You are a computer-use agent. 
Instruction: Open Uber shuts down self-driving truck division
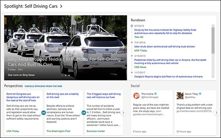point(165,46)
